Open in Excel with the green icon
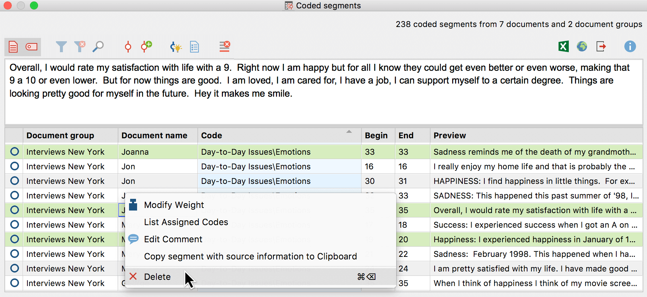This screenshot has height=297, width=647. 563,47
